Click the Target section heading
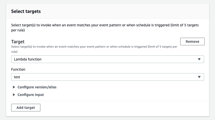215x120 pixels. click(18, 42)
